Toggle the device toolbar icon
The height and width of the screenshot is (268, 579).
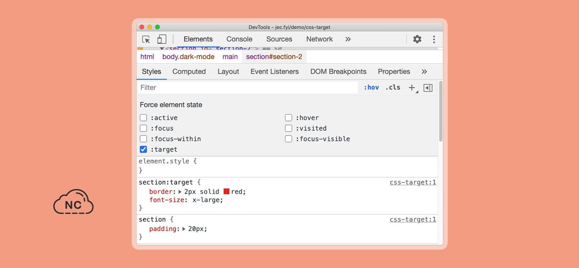[162, 39]
